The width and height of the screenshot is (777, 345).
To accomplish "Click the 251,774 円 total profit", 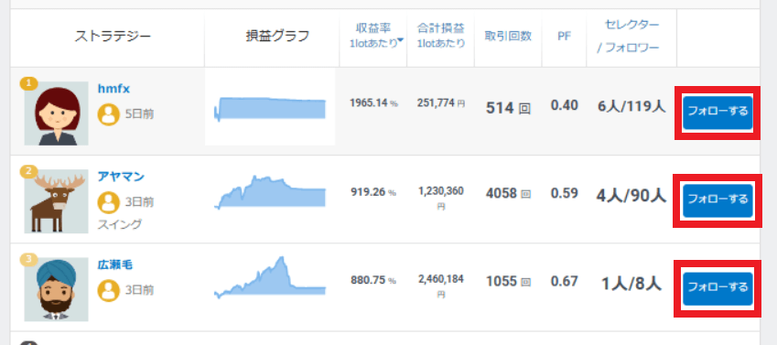I will click(x=440, y=103).
